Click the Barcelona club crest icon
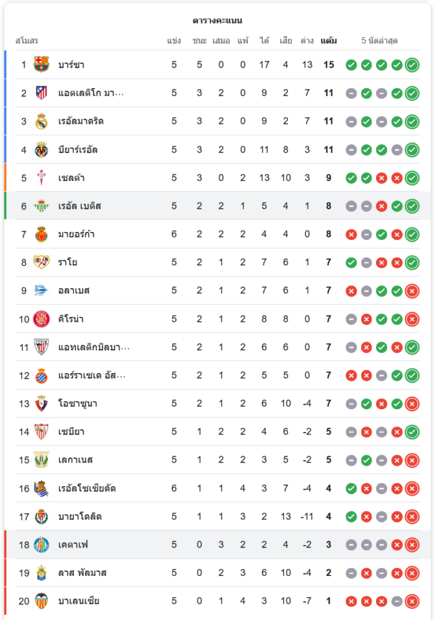The height and width of the screenshot is (620, 435). (41, 64)
